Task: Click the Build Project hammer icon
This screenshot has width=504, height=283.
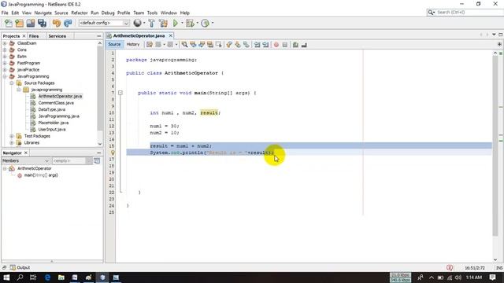Action: click(151, 23)
